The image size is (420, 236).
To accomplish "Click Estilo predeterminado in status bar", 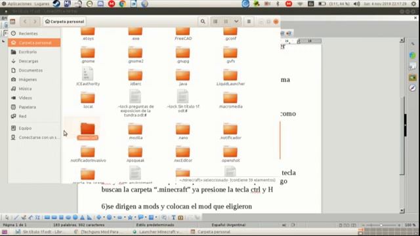I will tap(155, 225).
